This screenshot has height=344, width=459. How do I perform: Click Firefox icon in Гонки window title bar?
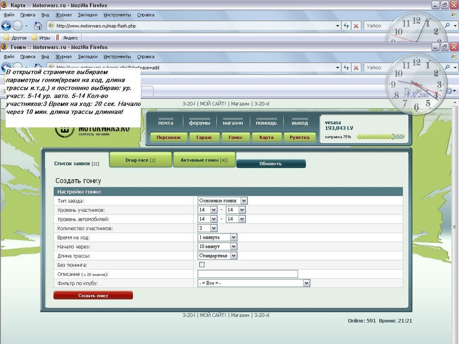click(x=4, y=47)
